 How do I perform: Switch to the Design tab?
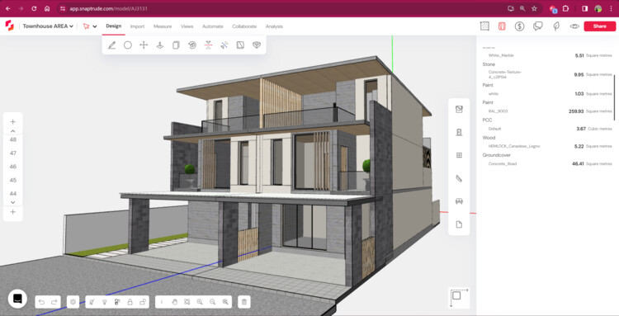point(113,26)
